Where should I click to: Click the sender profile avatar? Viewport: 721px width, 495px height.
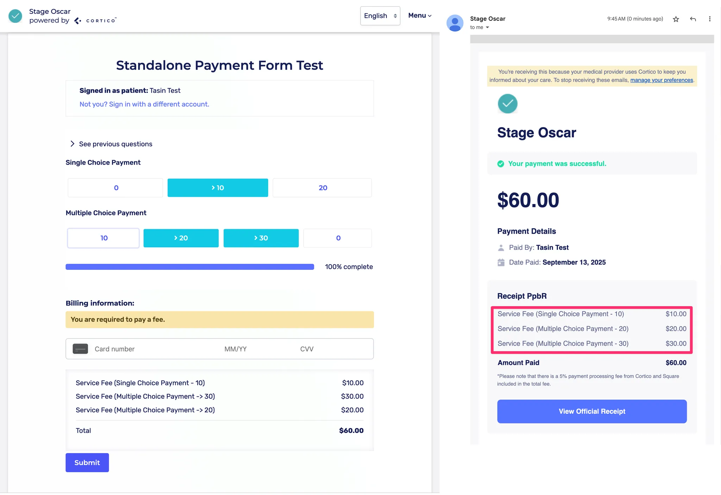[x=455, y=23]
